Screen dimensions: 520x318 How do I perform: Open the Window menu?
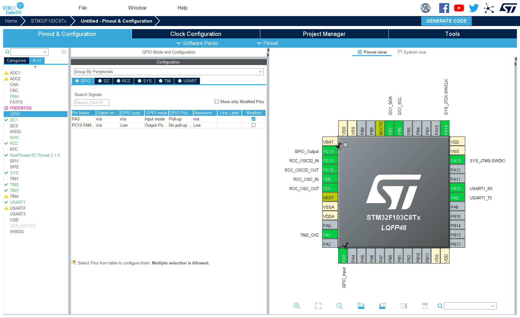137,8
